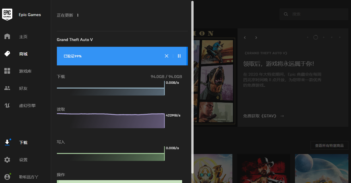Click the 下载 download speed graph

click(111, 88)
